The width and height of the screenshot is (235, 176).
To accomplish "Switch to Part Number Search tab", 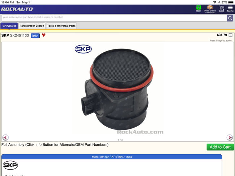I will point(32,26).
